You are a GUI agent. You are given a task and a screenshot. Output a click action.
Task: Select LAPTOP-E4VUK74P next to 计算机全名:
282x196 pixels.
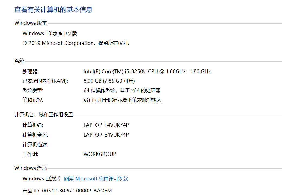click(106, 135)
